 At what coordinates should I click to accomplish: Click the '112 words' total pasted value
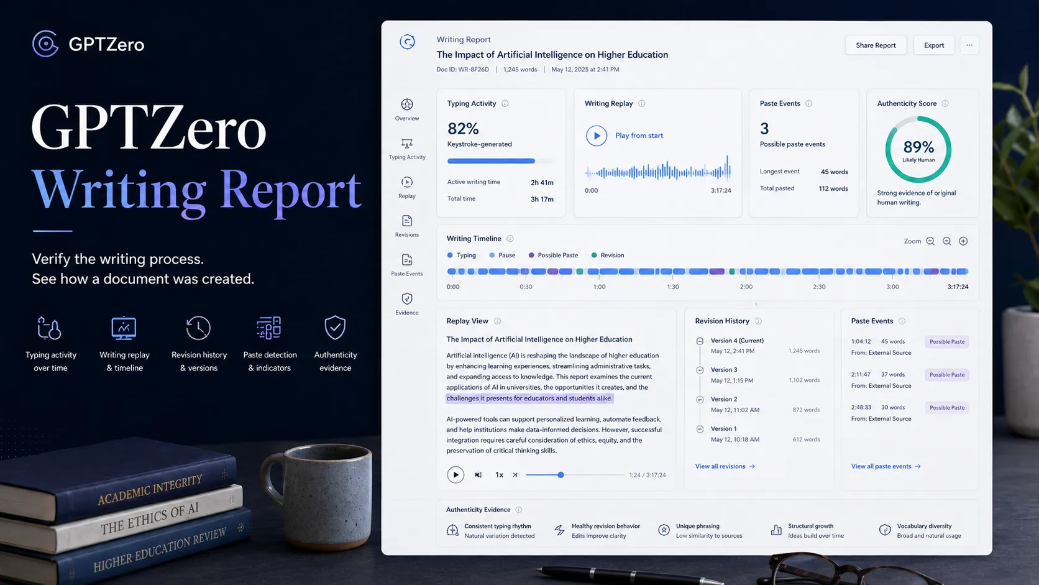click(x=833, y=188)
